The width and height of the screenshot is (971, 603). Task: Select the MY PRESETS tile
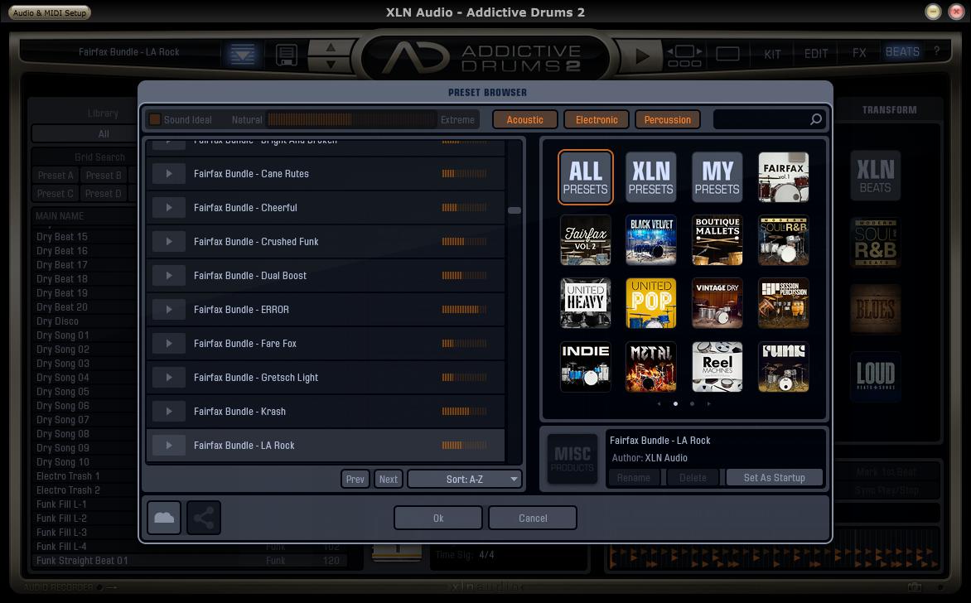point(717,177)
